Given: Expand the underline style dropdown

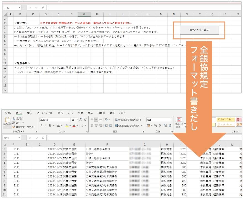Looking at the screenshot, I should (x=54, y=126).
